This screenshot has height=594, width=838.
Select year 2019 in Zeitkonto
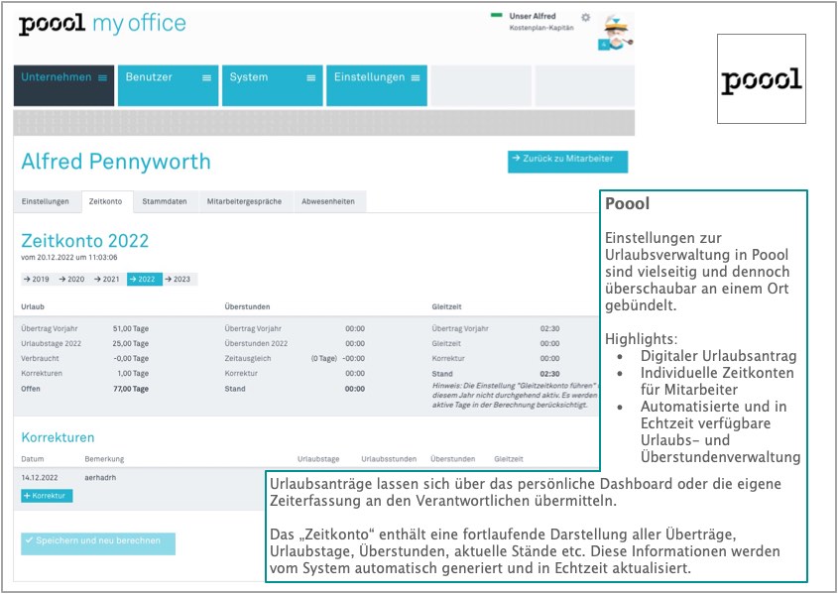click(37, 280)
